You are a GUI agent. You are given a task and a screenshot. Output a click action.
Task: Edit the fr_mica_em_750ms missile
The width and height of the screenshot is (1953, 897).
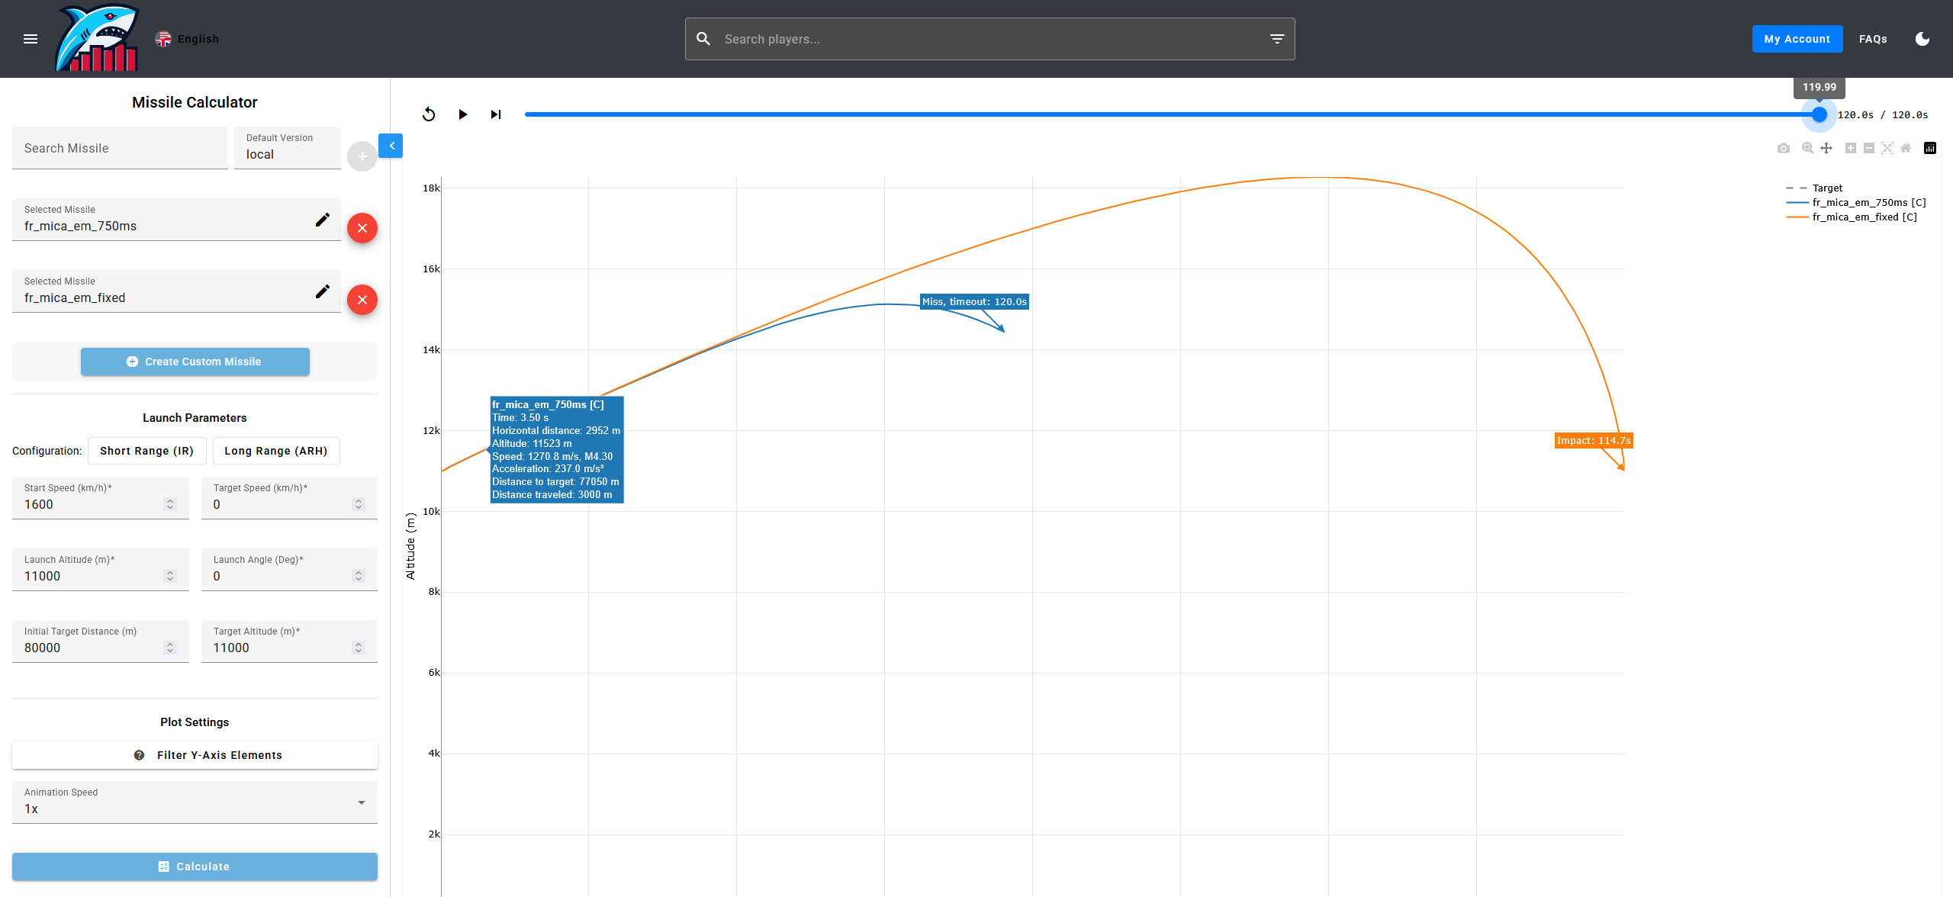coord(323,220)
